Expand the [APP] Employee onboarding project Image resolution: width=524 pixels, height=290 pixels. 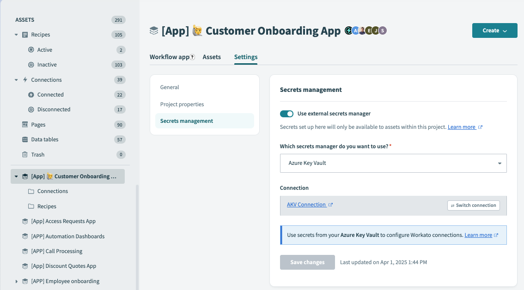pyautogui.click(x=17, y=281)
